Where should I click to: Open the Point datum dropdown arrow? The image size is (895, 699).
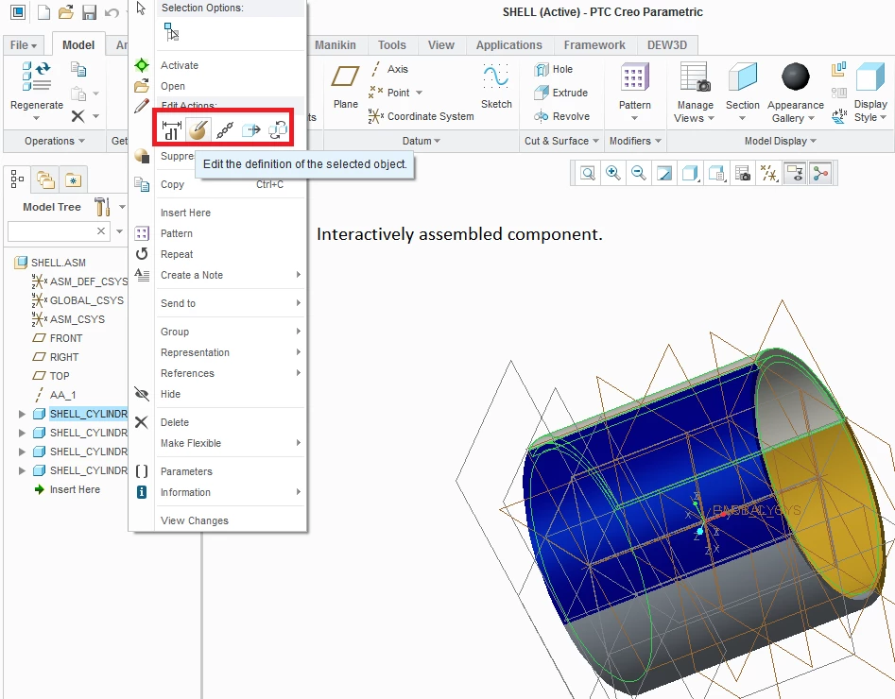pyautogui.click(x=419, y=93)
